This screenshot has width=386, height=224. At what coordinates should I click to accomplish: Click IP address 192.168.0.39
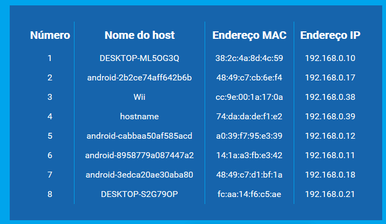coord(330,117)
